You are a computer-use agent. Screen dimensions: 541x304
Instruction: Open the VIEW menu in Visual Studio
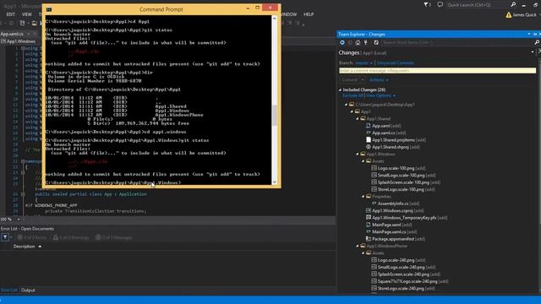(x=26, y=14)
